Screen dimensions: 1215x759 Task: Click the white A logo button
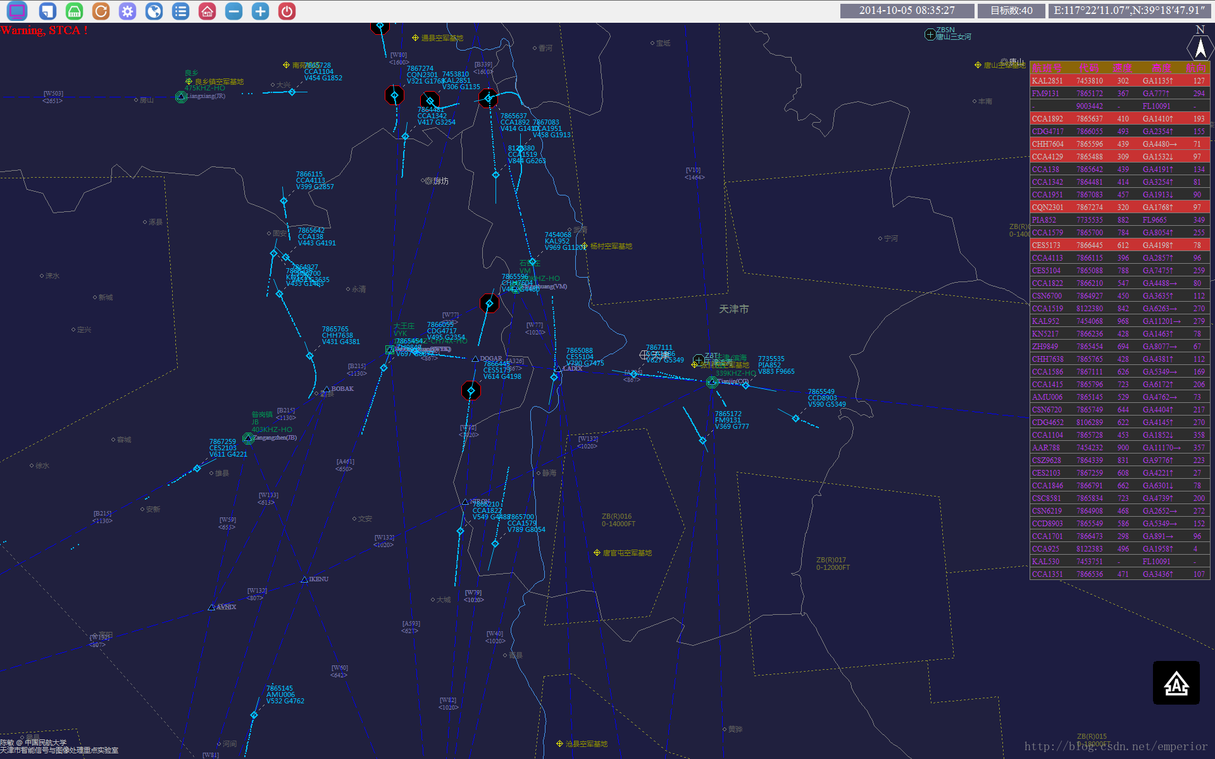[1176, 682]
